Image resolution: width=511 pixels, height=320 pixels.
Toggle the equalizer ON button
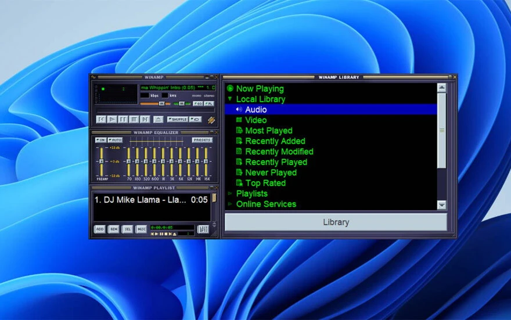coord(100,140)
